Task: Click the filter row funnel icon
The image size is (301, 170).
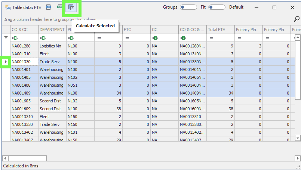Action: [6, 38]
